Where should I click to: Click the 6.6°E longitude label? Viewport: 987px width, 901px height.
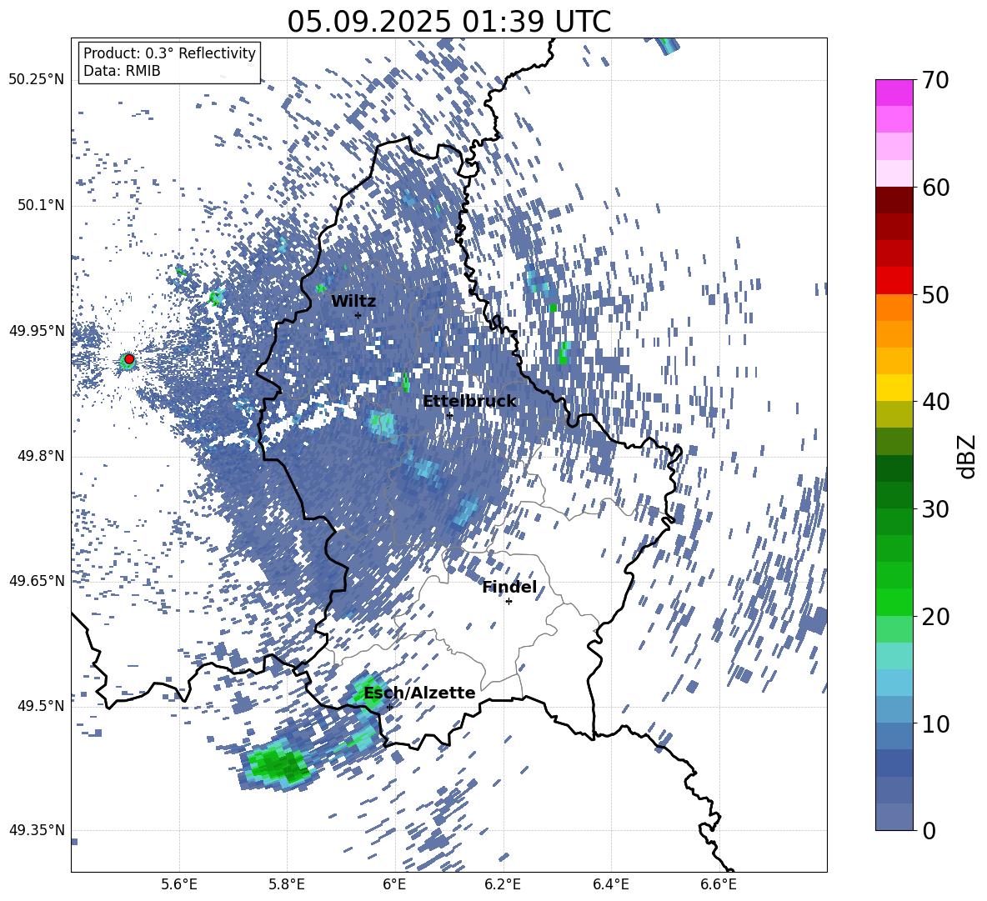pyautogui.click(x=719, y=884)
